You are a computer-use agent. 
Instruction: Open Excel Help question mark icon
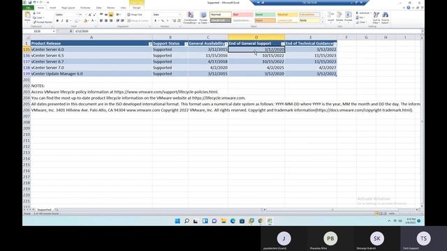tap(409, 8)
